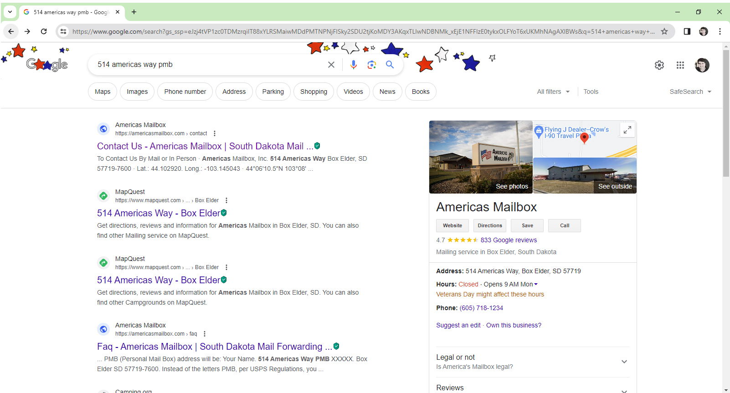Reload the current page

(44, 31)
